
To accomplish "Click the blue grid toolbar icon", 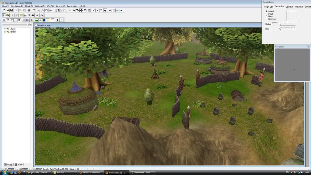I will pyautogui.click(x=28, y=20).
